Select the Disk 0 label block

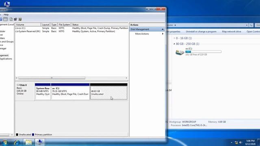25,92
